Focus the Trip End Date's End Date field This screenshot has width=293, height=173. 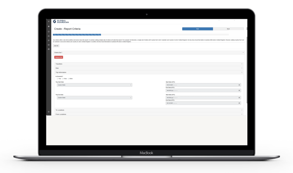203,103
